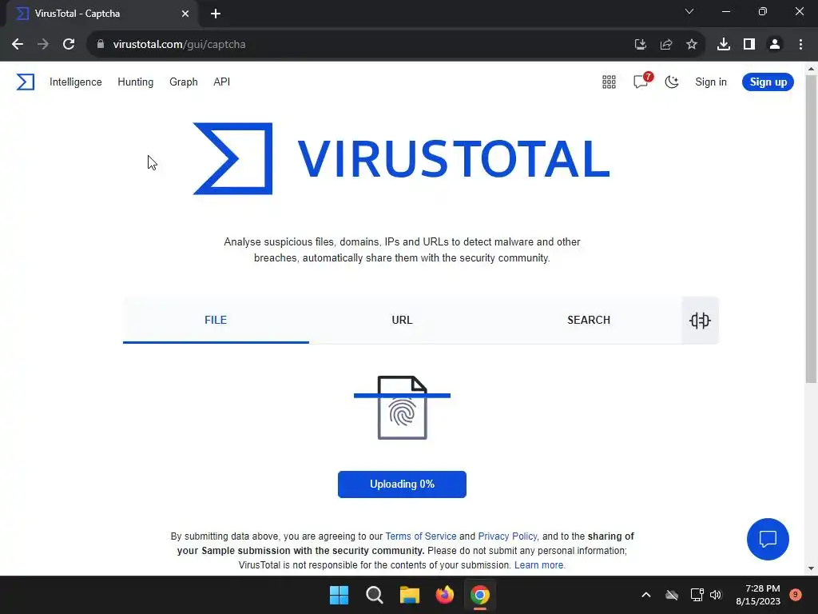Open Windows Start menu

click(x=339, y=595)
